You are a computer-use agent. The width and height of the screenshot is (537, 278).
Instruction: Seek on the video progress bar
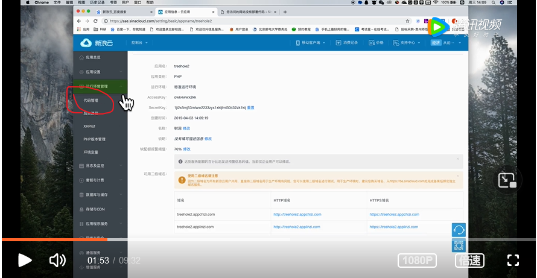pyautogui.click(x=268, y=239)
